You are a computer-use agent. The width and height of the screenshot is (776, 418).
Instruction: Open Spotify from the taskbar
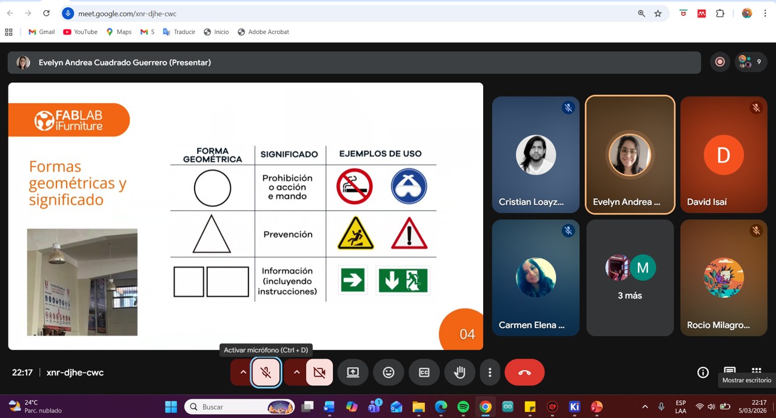pyautogui.click(x=463, y=406)
